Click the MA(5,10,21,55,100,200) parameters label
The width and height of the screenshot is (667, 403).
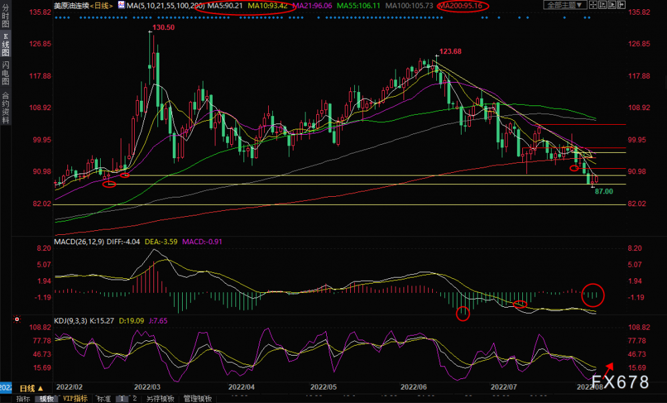(165, 5)
